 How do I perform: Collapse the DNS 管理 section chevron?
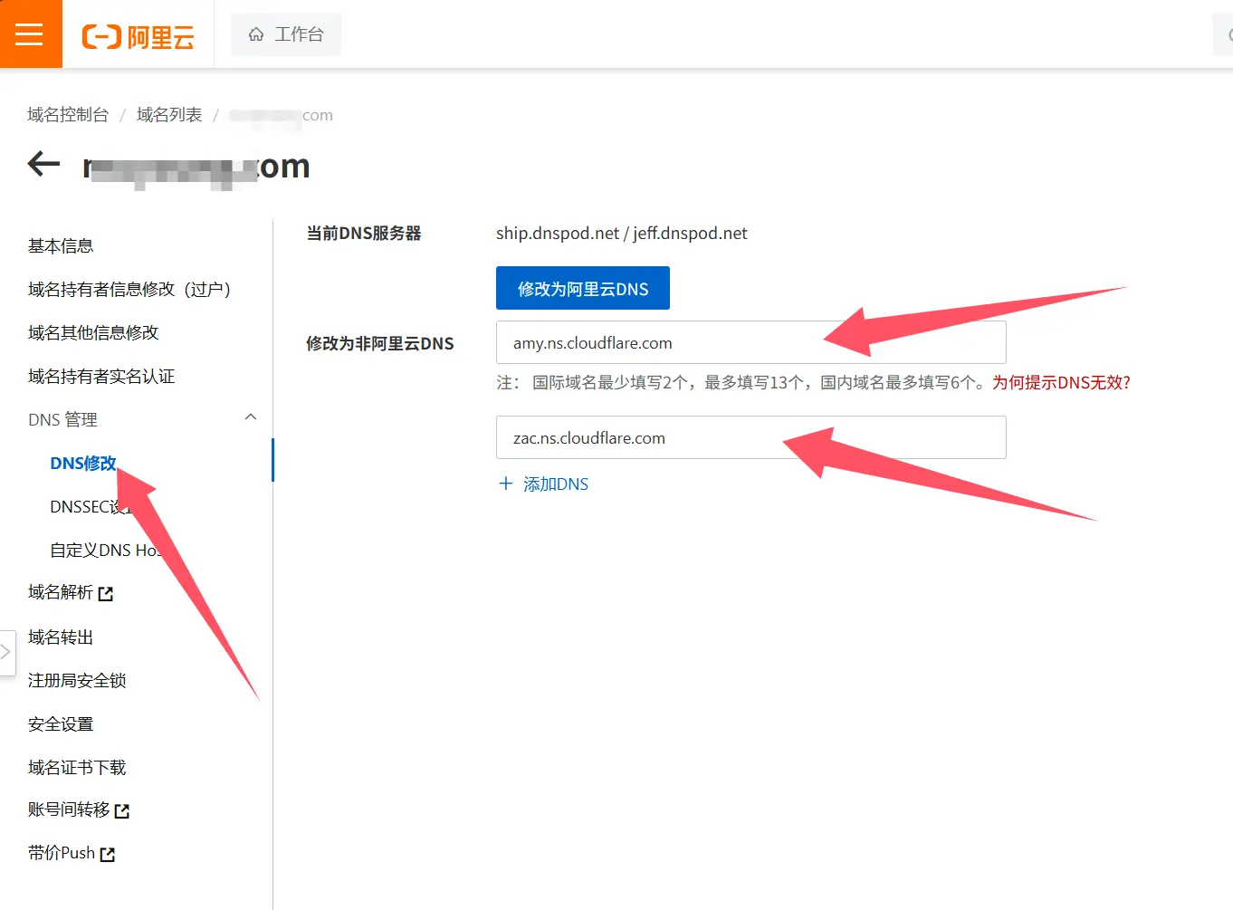[x=251, y=417]
